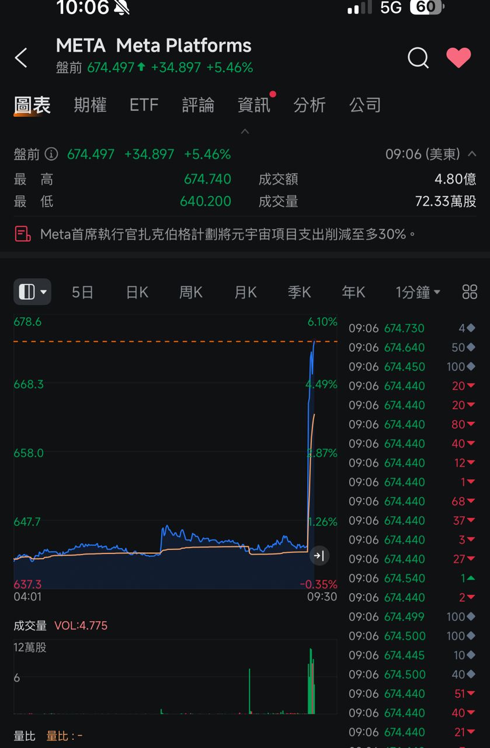Select the 日K chart period

pos(137,292)
